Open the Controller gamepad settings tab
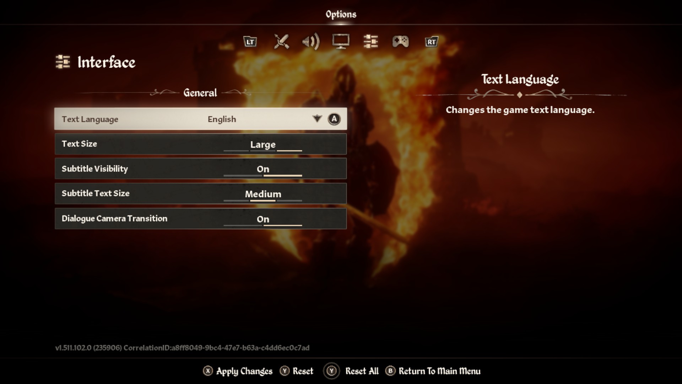The image size is (682, 384). [x=400, y=42]
